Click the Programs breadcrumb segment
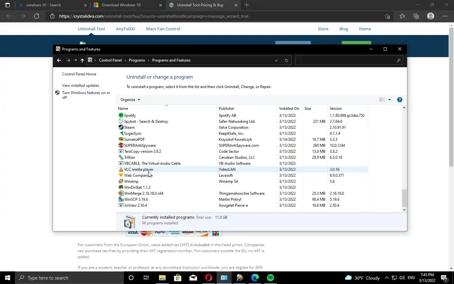454x284 pixels. pos(137,60)
